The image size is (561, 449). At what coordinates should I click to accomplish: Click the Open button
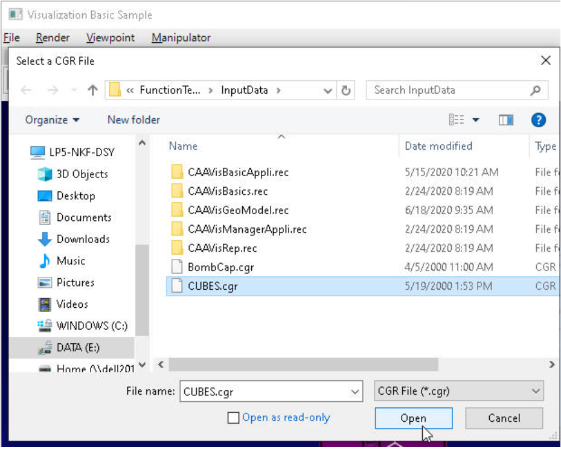(414, 418)
